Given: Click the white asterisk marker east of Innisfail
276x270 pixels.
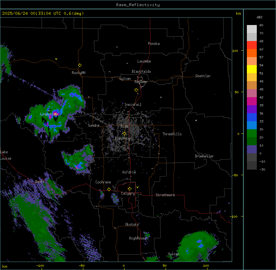Looking at the screenshot, I should tap(161, 97).
